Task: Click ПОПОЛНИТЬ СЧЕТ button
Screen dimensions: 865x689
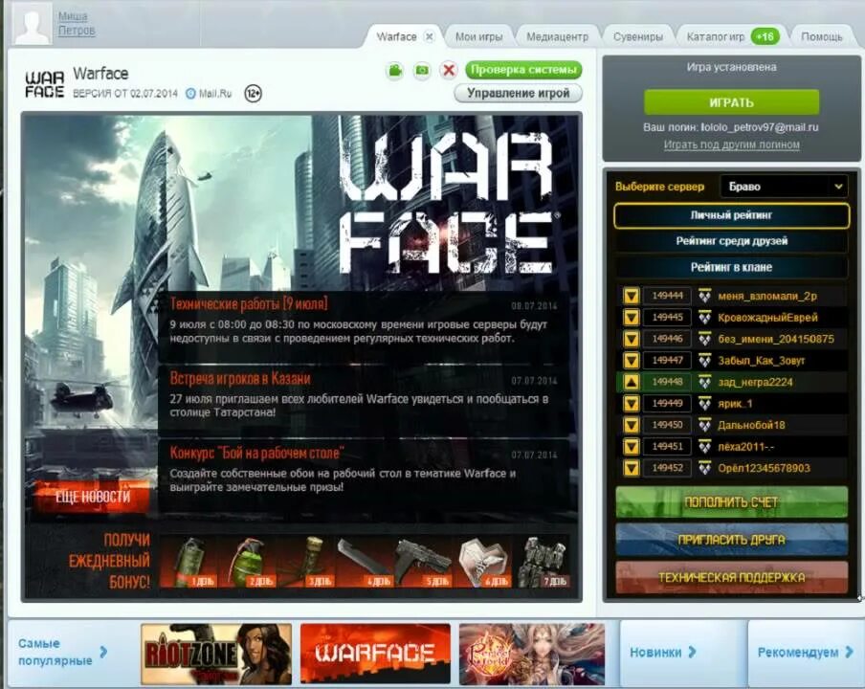Action: tap(731, 502)
